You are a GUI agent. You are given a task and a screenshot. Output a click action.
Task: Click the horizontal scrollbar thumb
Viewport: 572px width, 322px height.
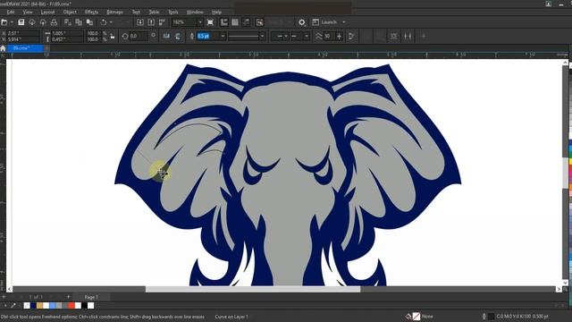[253, 289]
